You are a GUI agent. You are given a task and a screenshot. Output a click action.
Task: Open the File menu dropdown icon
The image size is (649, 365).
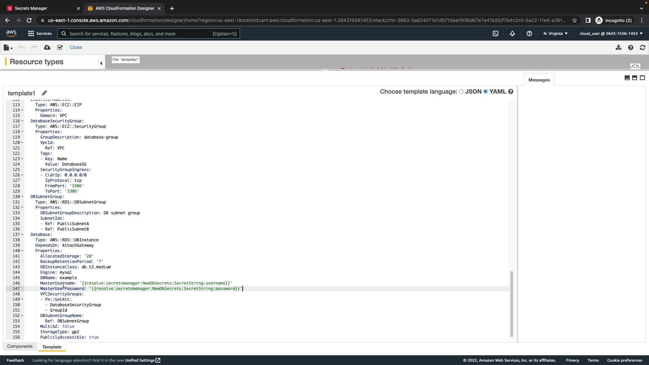tap(8, 48)
